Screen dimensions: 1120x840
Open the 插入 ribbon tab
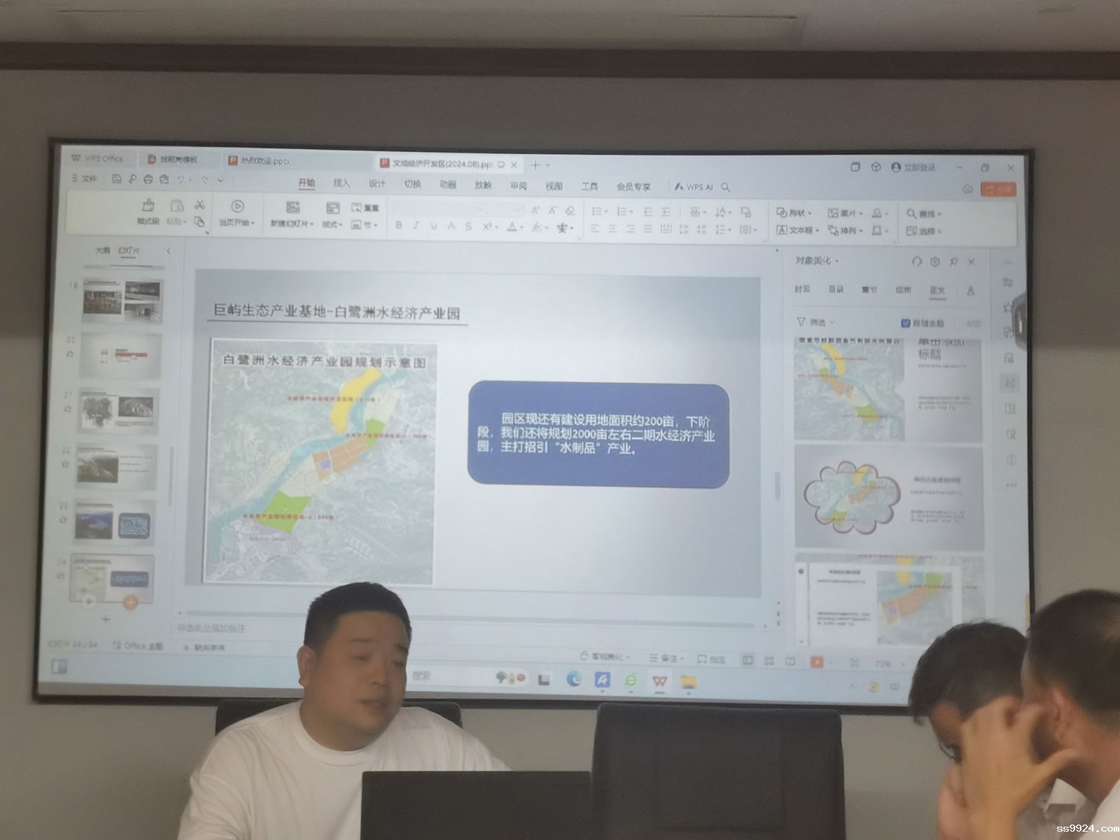click(342, 184)
